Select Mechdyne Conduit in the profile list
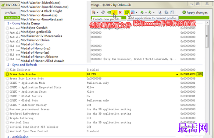The image size is (214, 138). click(34, 27)
